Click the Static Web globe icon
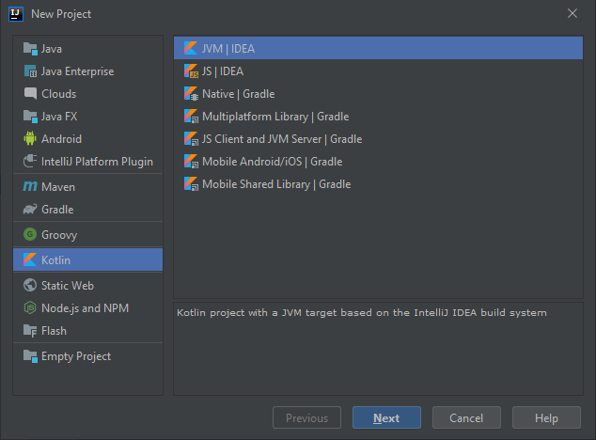596x440 pixels. (x=30, y=286)
